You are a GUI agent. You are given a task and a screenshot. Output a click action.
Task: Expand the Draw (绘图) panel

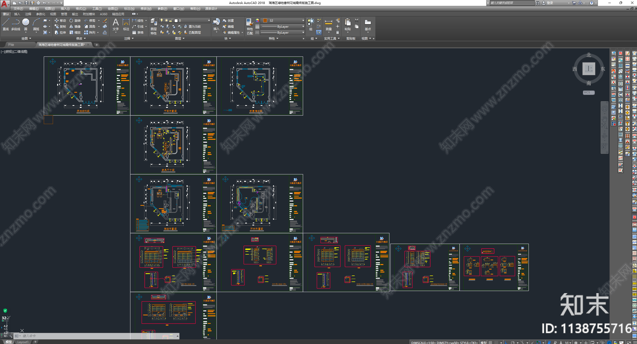coord(26,39)
